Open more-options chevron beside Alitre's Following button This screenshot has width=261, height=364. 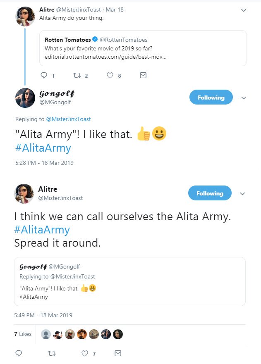click(x=243, y=194)
